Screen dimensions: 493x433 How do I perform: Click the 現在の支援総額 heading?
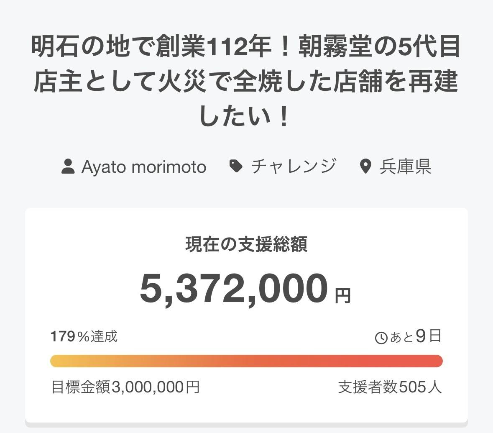(x=246, y=244)
